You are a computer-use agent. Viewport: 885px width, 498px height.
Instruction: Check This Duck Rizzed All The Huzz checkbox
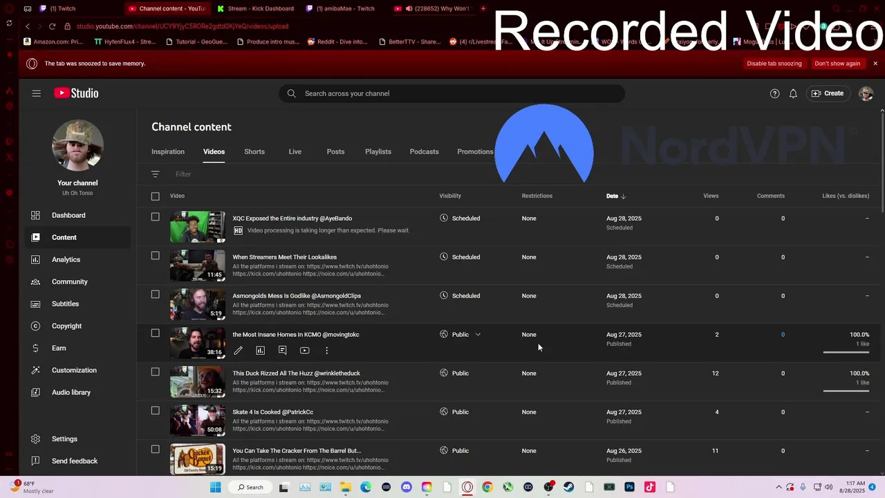155,372
